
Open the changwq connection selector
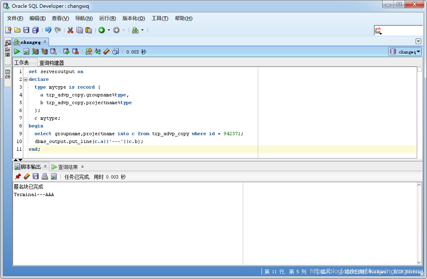[x=405, y=51]
